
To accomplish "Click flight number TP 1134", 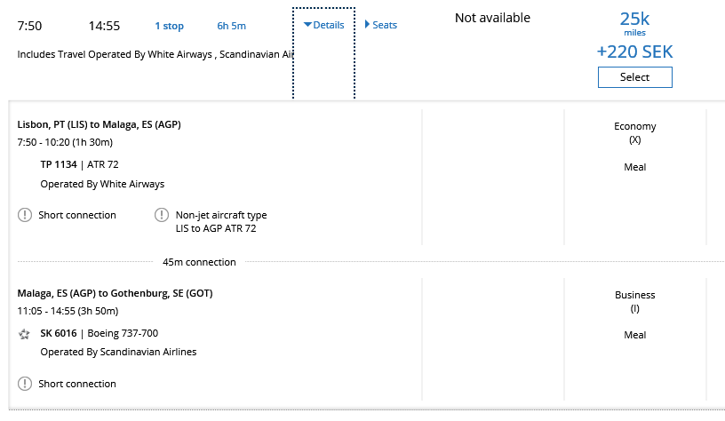I will tap(59, 164).
